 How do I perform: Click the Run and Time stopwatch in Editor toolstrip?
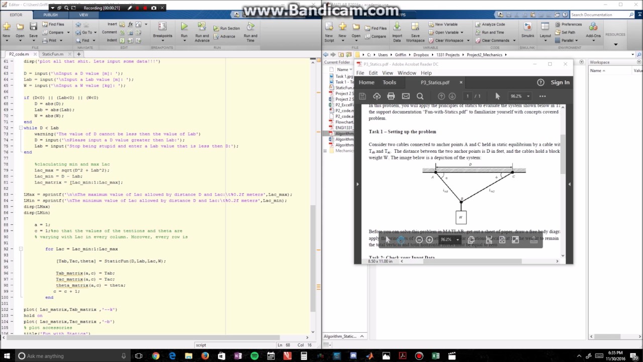250,26
